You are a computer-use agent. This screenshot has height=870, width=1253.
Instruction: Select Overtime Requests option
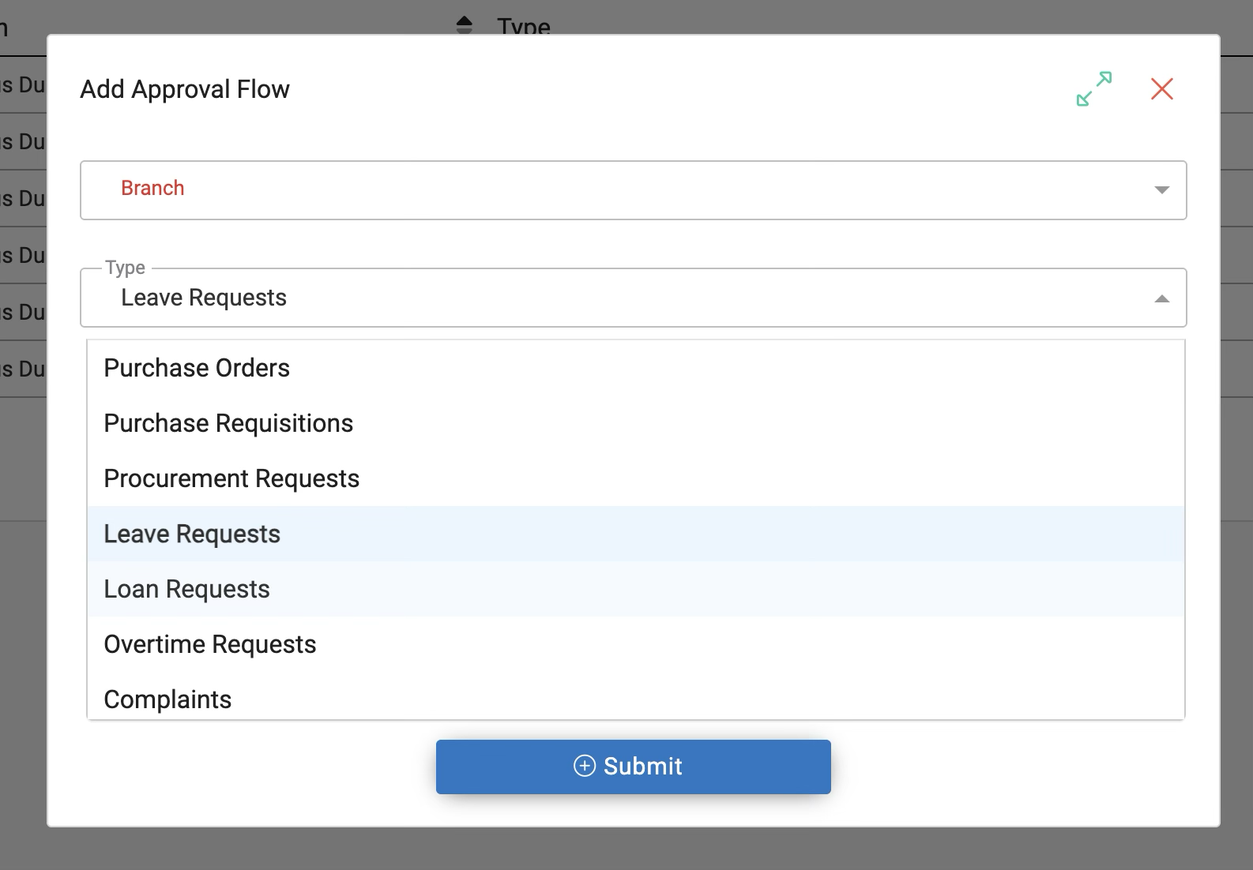pos(210,644)
